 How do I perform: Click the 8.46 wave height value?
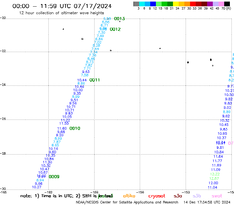pyautogui.click(x=91, y=59)
